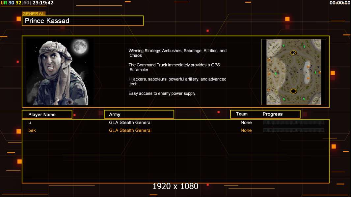The height and width of the screenshot is (197, 351).
Task: Click the 1920 x 1080 resolution label
Action: pos(175,186)
